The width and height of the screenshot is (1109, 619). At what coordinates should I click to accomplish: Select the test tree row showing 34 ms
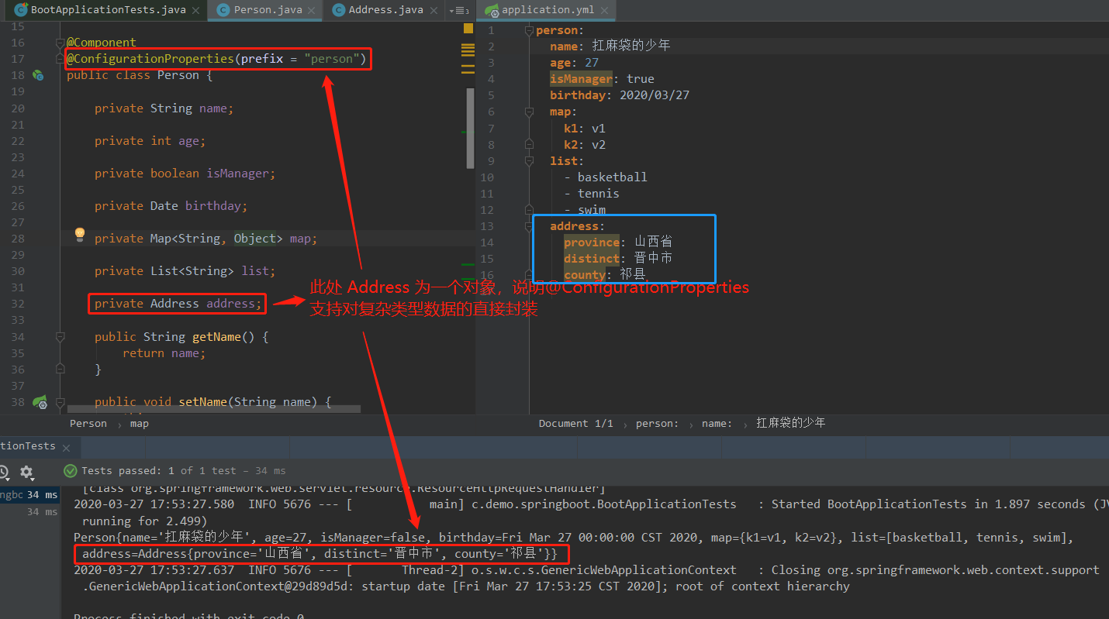pyautogui.click(x=29, y=495)
